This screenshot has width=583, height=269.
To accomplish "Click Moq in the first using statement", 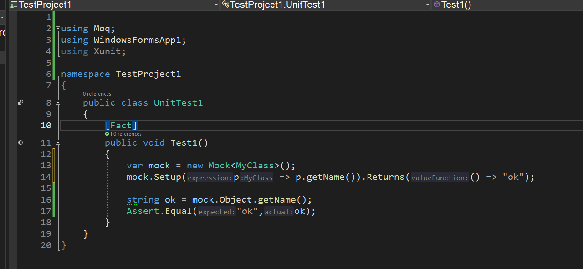I will coord(102,29).
